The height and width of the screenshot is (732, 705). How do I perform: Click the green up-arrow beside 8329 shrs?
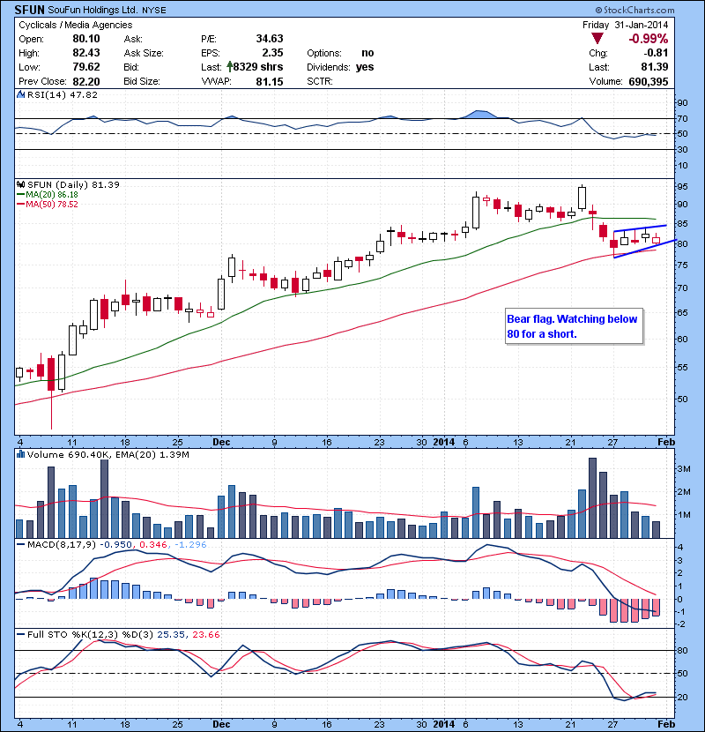229,66
